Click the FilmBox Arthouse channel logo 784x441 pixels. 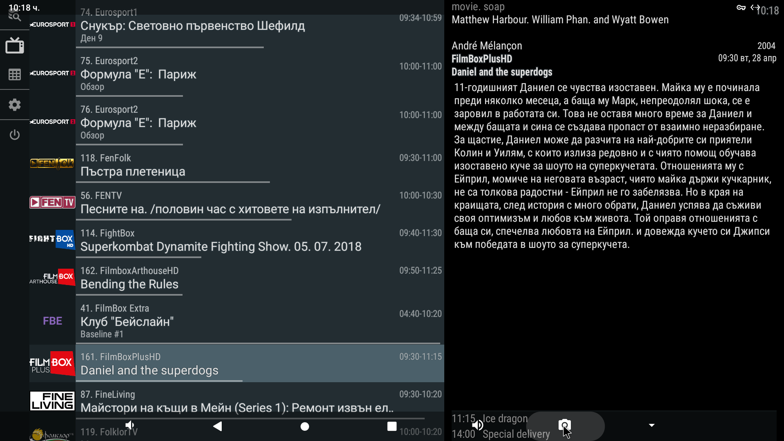coord(52,277)
